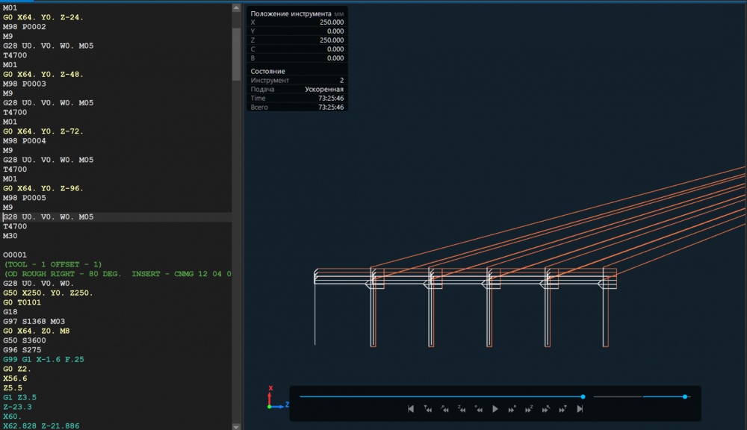Step back to previous tool change
This screenshot has height=430, width=747.
pyautogui.click(x=428, y=409)
